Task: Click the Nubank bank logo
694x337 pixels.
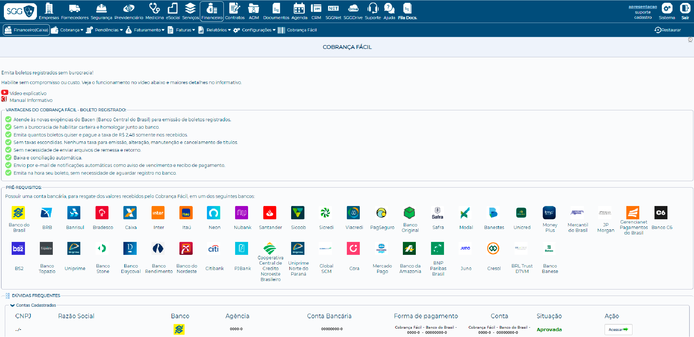Action: click(242, 213)
